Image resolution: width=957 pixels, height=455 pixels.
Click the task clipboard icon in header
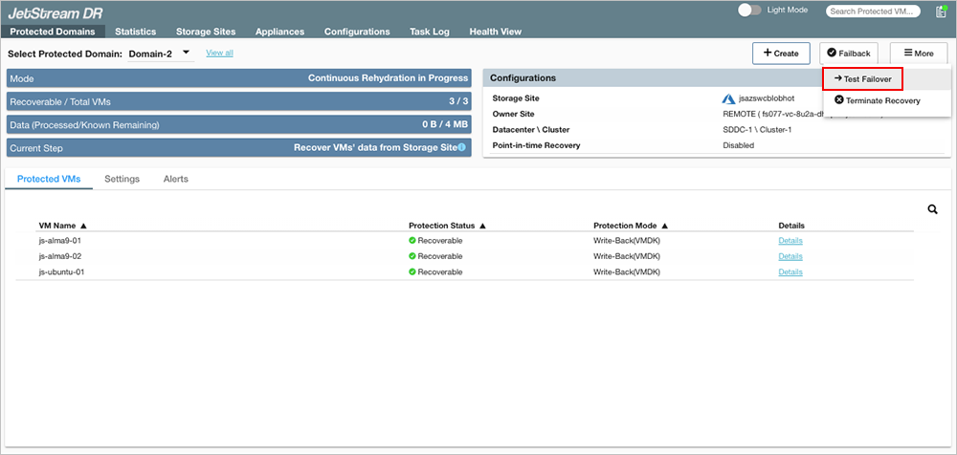tap(940, 11)
